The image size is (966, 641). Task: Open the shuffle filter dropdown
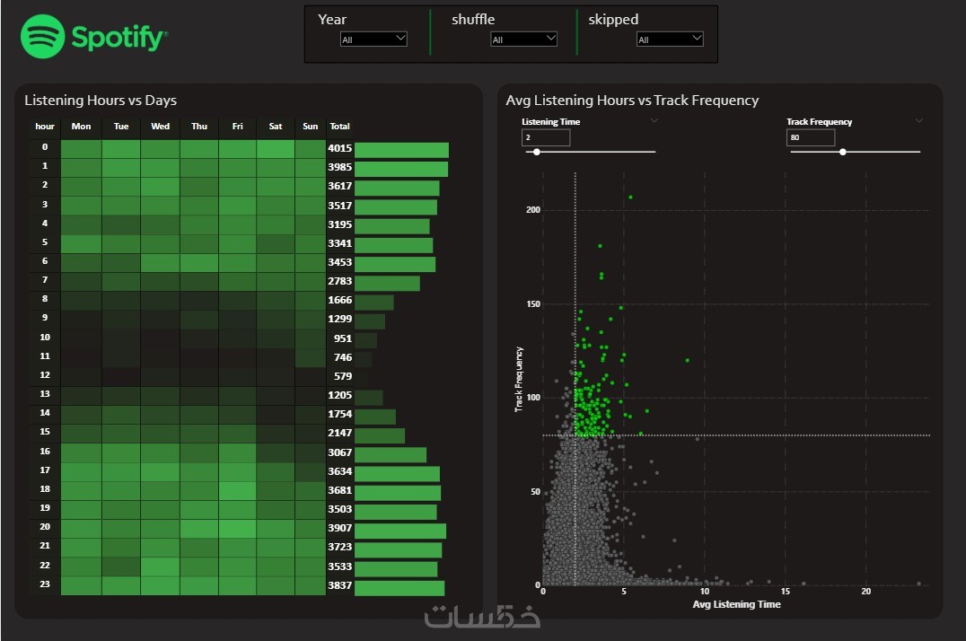(x=523, y=39)
